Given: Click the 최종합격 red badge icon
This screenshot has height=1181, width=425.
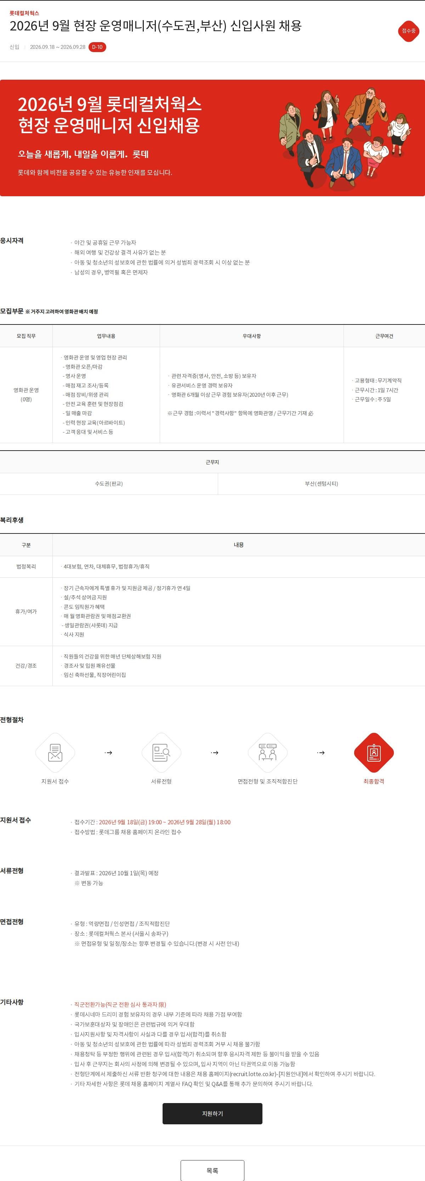Looking at the screenshot, I should coord(374,752).
